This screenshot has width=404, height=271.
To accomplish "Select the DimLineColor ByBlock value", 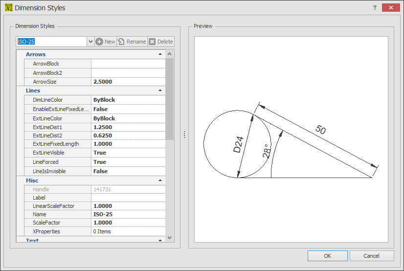I will tap(128, 100).
